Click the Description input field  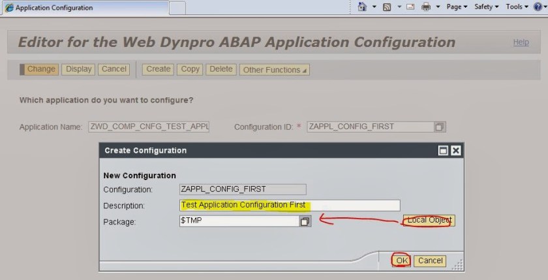click(x=290, y=205)
